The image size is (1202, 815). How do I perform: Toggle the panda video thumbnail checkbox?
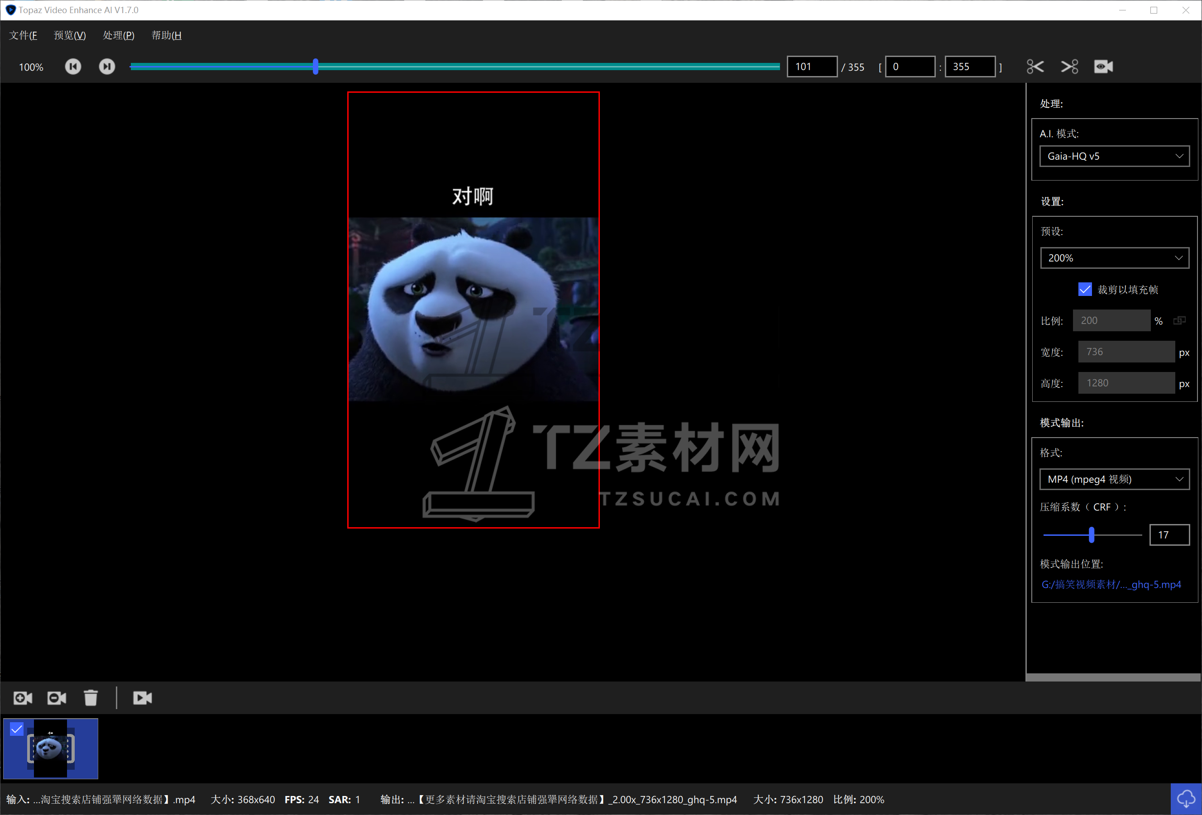pyautogui.click(x=17, y=729)
